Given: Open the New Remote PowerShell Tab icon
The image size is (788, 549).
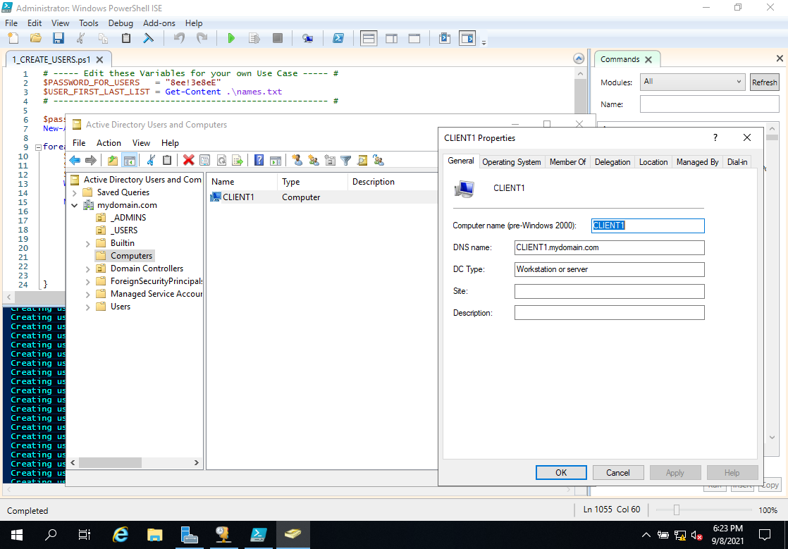Looking at the screenshot, I should 307,38.
